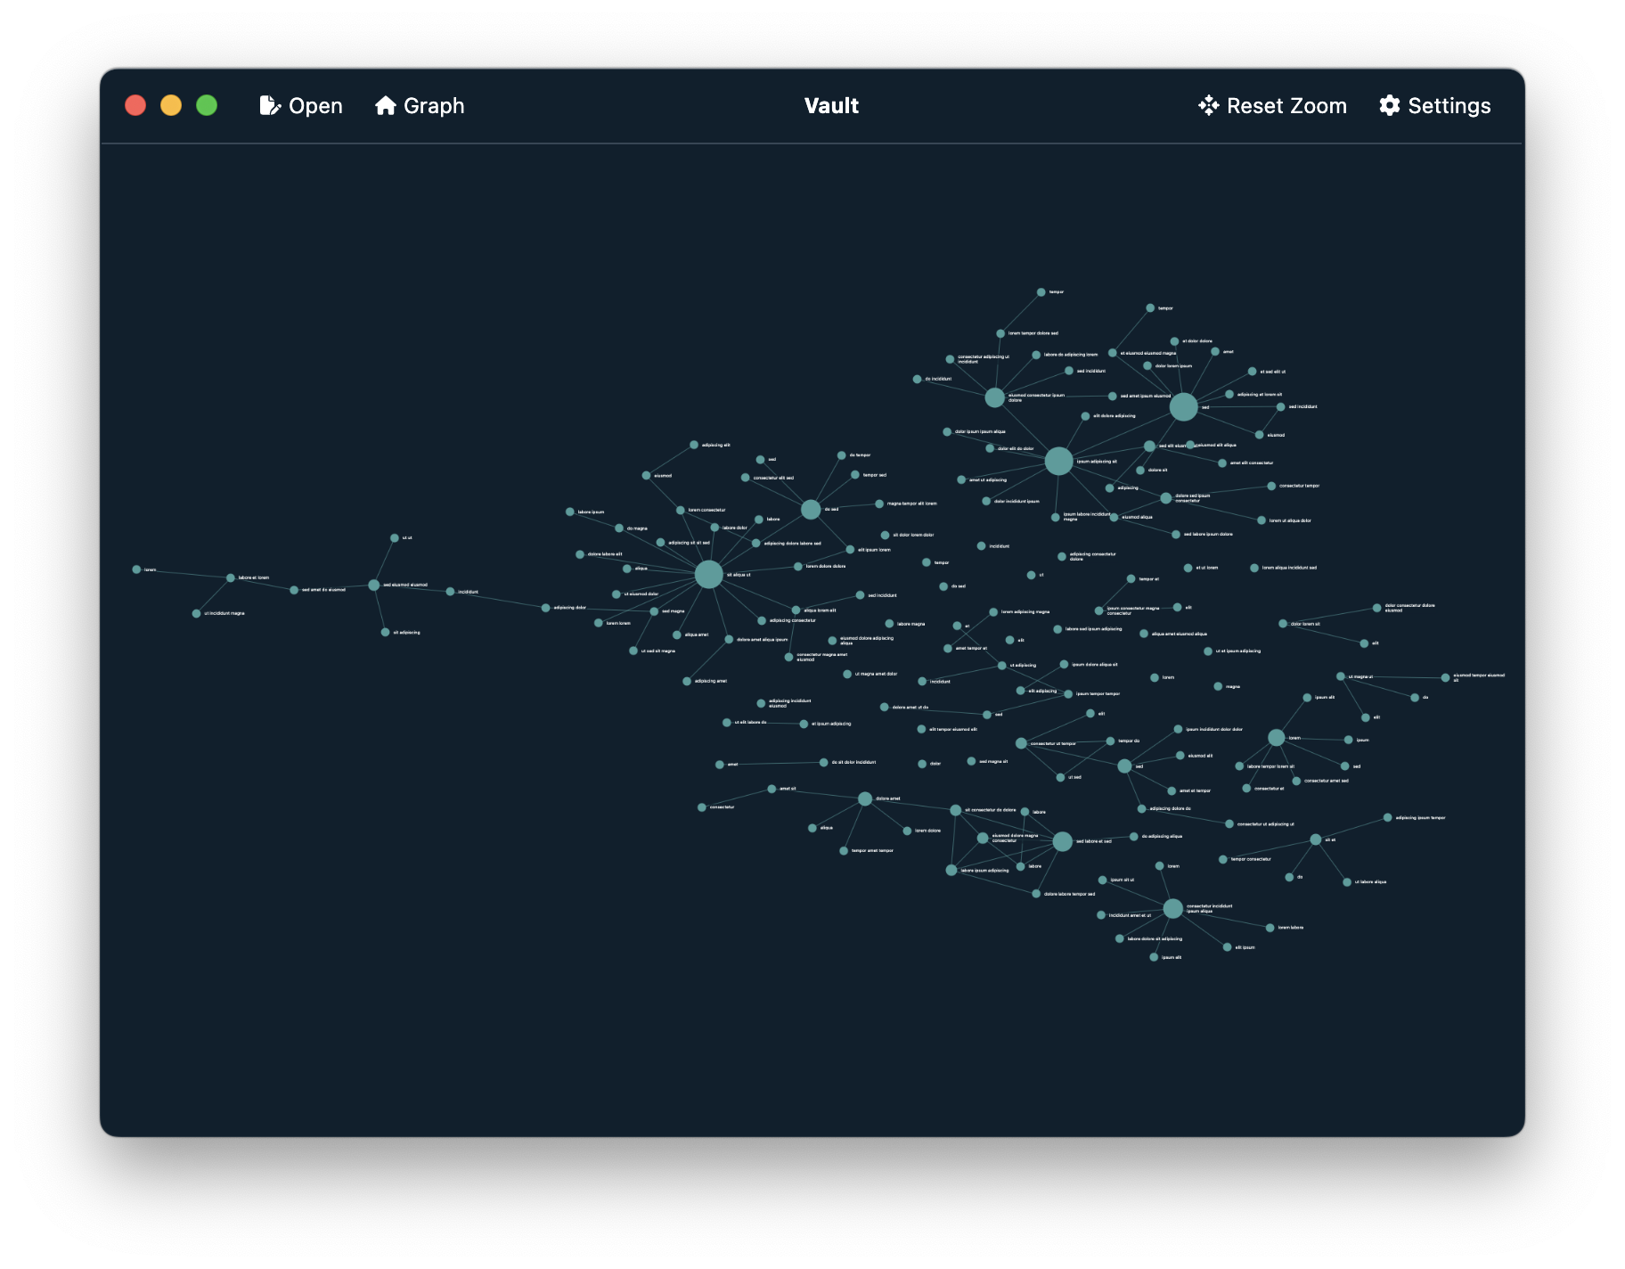This screenshot has height=1269, width=1625.
Task: Select the 'do magna' node
Action: [619, 528]
